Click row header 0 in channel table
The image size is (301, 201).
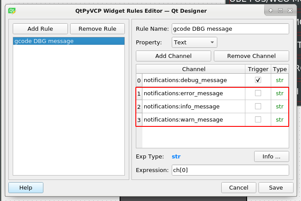pos(139,80)
